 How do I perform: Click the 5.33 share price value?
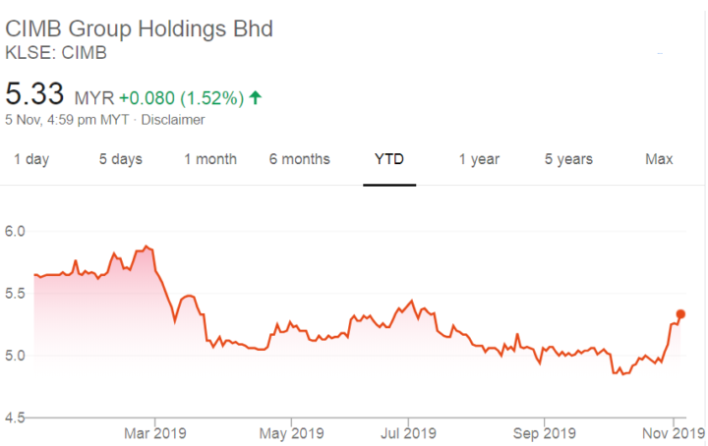click(34, 95)
